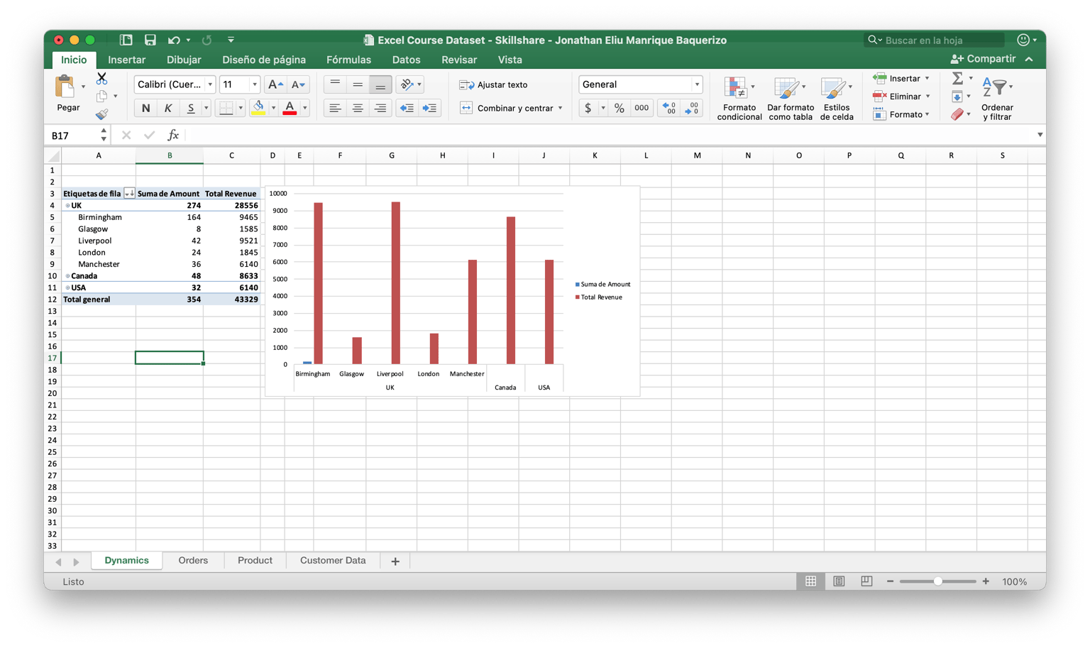The width and height of the screenshot is (1090, 648).
Task: Click the Pegar paste button
Action: pyautogui.click(x=68, y=93)
